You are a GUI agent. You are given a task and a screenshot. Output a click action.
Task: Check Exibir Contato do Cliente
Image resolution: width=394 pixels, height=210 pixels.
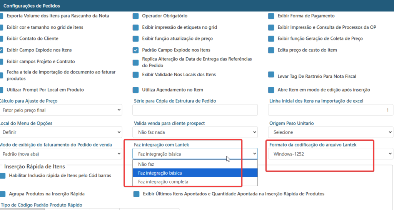coord(2,39)
